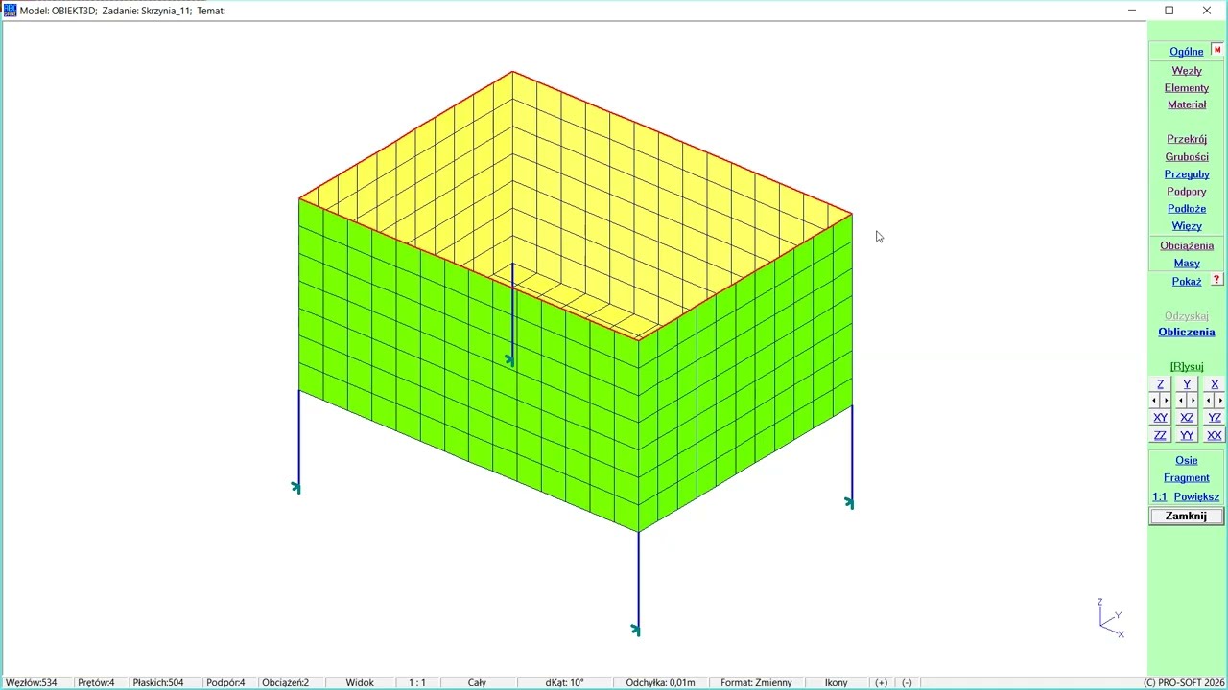
Task: Open the Węzły panel
Action: click(x=1187, y=71)
